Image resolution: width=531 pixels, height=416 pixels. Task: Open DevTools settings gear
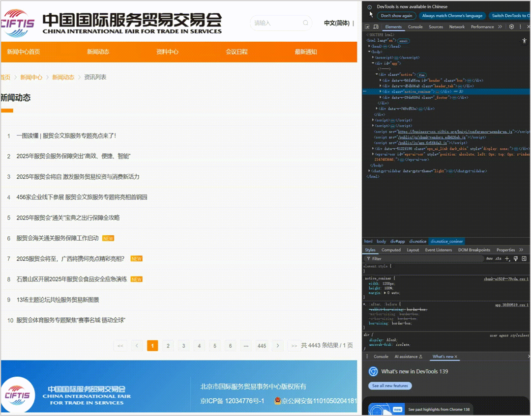511,27
